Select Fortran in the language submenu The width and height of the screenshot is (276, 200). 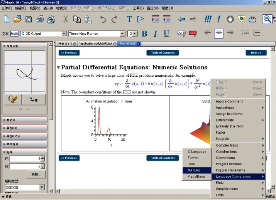(x=197, y=158)
